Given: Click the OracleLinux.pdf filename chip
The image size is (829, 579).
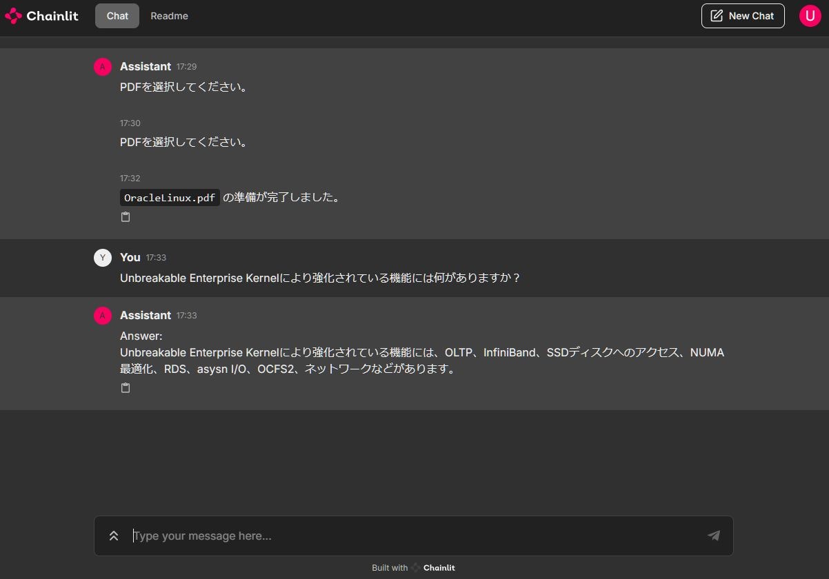Looking at the screenshot, I should point(169,197).
